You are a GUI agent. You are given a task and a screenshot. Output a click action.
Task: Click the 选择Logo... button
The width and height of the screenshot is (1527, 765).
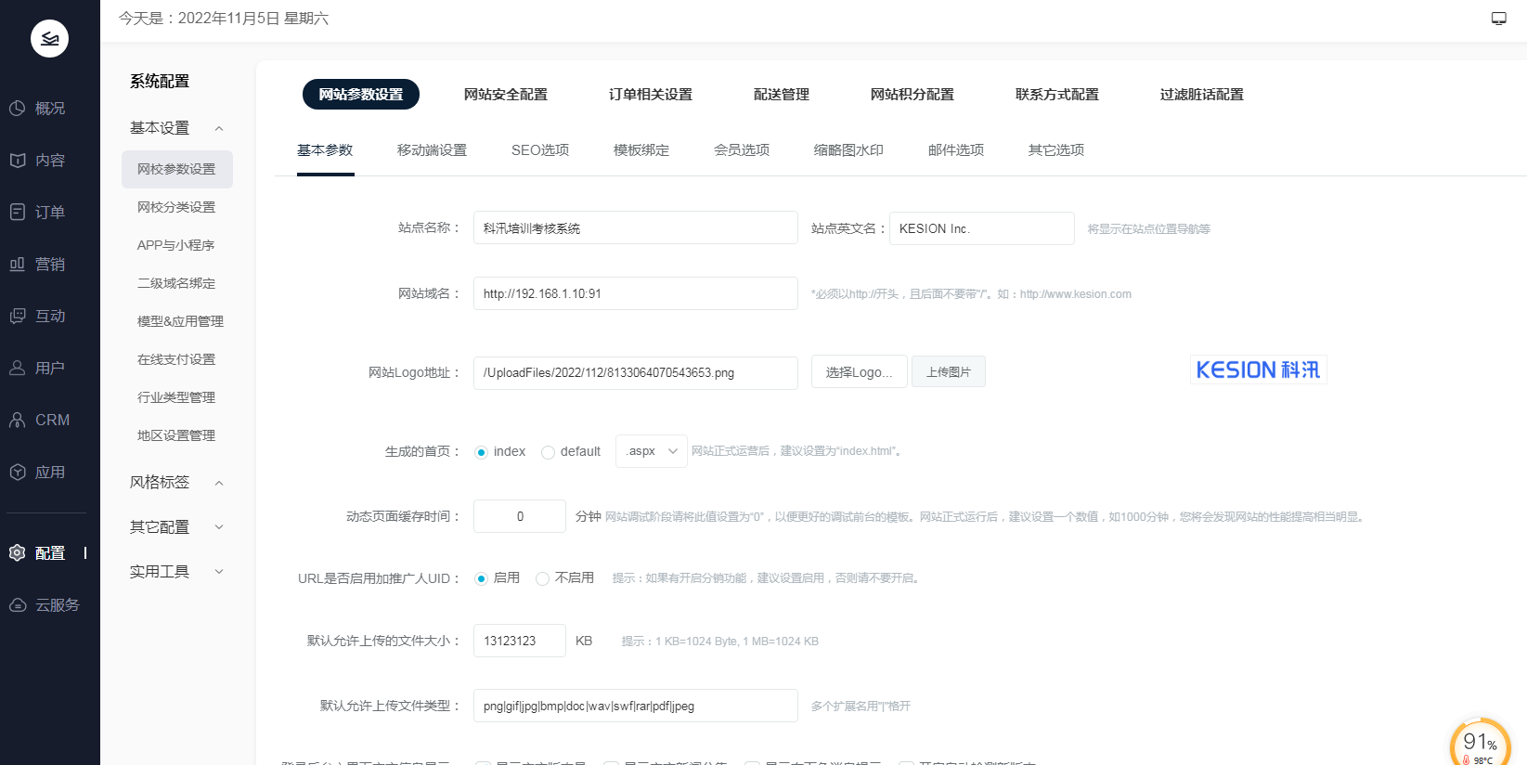[x=859, y=372]
